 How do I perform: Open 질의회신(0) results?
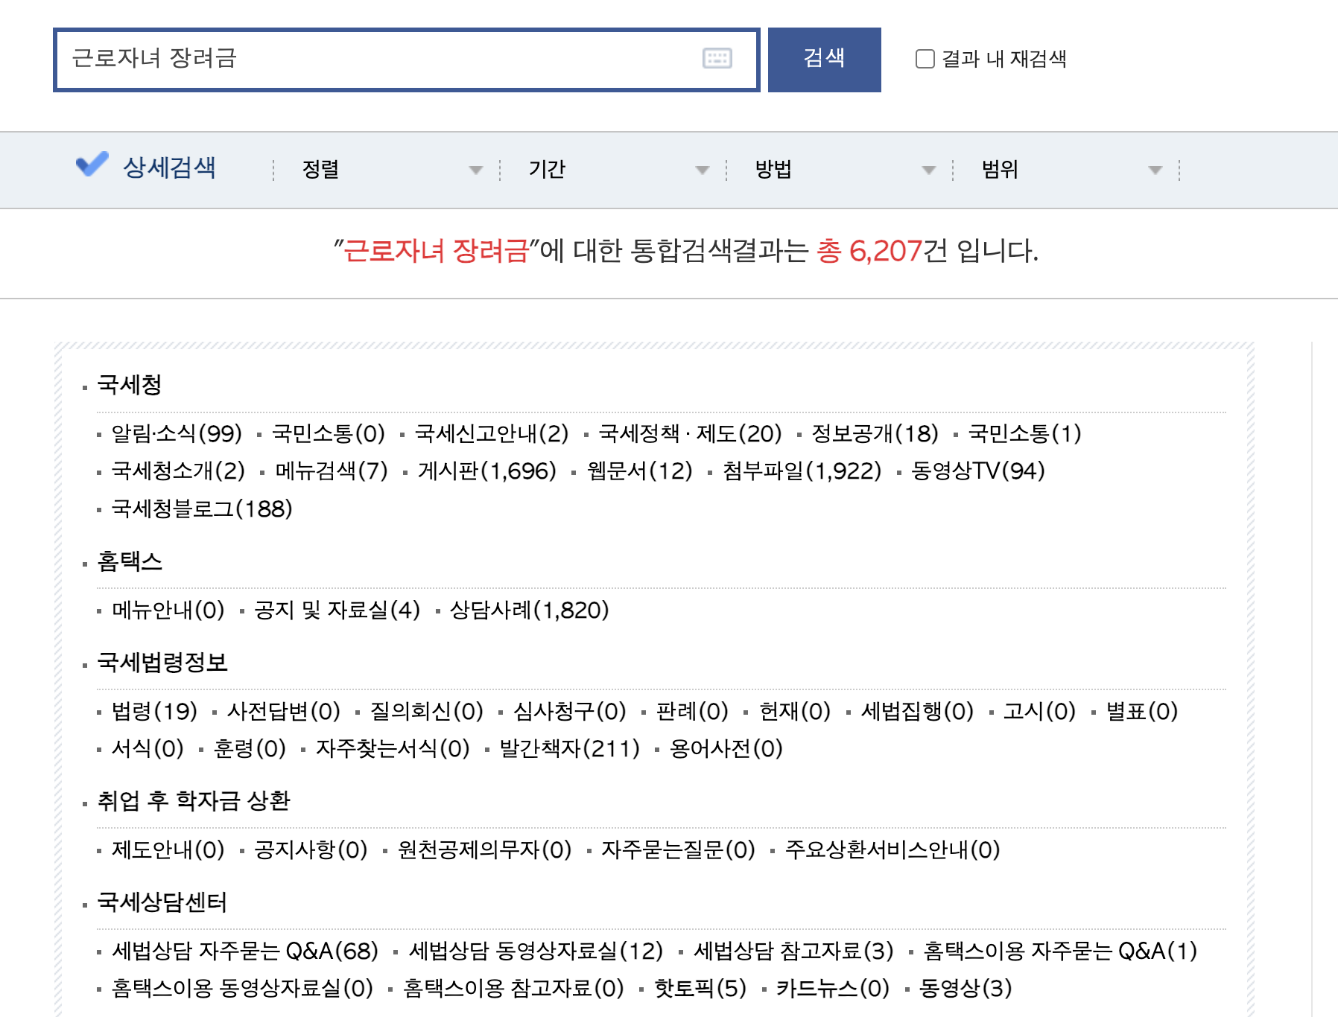point(427,711)
